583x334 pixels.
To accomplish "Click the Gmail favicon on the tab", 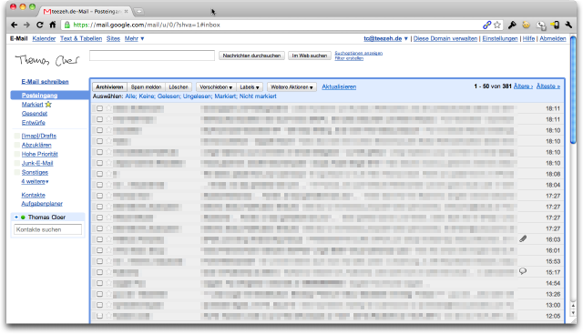I will point(46,12).
